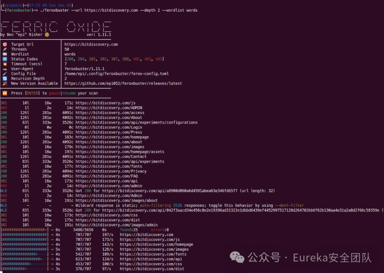
Task: Click the errors:0 counter
Action: pyautogui.click(x=160, y=230)
